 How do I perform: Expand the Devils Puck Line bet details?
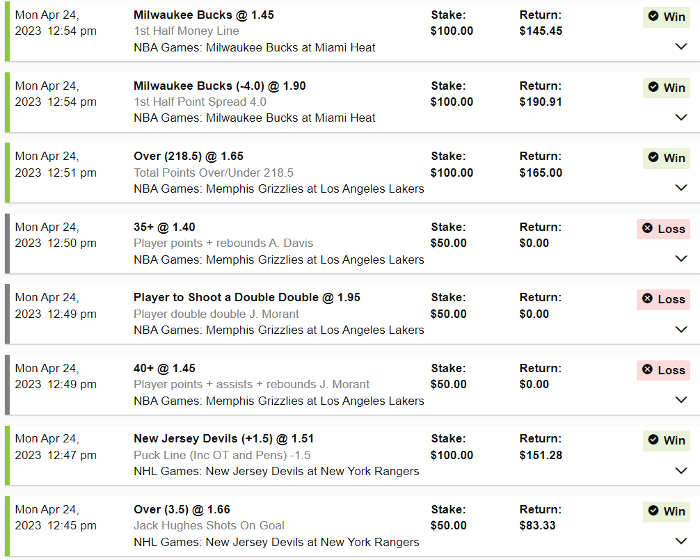681,470
